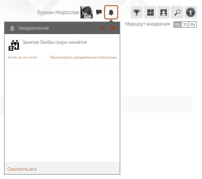Click the magnifying glass search icon
Screen dimensions: 202x179
click(x=177, y=12)
